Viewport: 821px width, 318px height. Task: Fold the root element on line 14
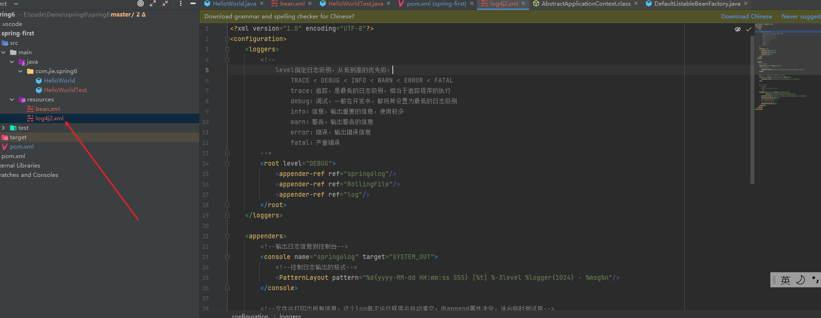click(227, 164)
